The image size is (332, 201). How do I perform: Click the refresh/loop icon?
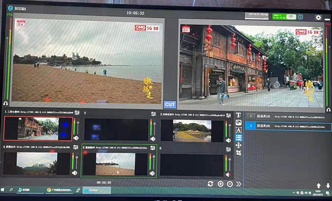(210, 184)
